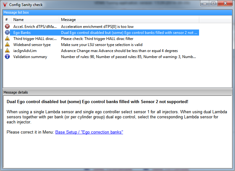Select the iacIgnAdvLim name entry

pyautogui.click(x=25, y=51)
